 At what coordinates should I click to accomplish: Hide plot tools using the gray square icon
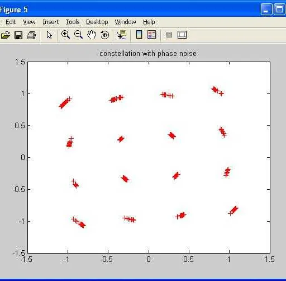pos(169,35)
